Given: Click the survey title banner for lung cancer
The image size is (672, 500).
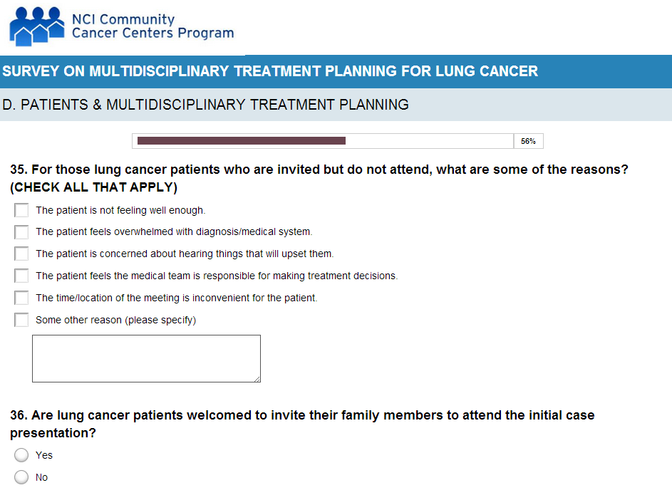Looking at the screenshot, I should [x=270, y=71].
